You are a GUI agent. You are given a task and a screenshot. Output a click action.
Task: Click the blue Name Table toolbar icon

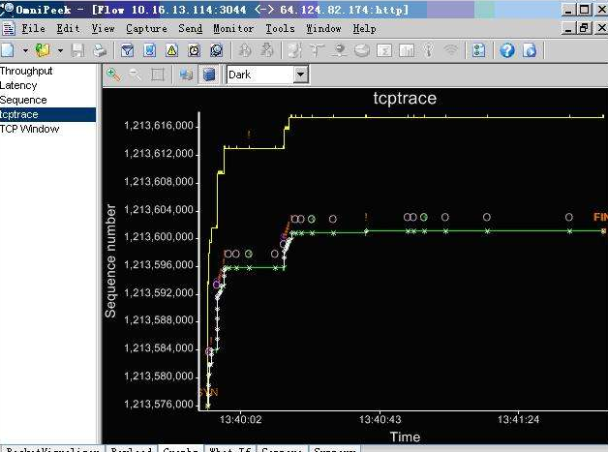click(x=150, y=50)
